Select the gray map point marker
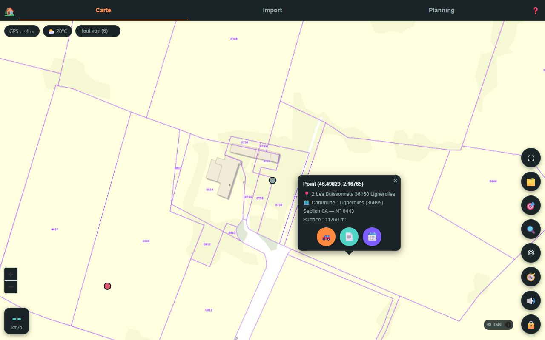This screenshot has height=340, width=545. click(x=272, y=180)
